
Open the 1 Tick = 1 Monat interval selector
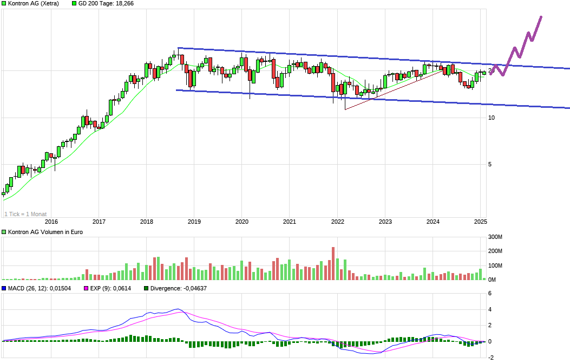24,213
